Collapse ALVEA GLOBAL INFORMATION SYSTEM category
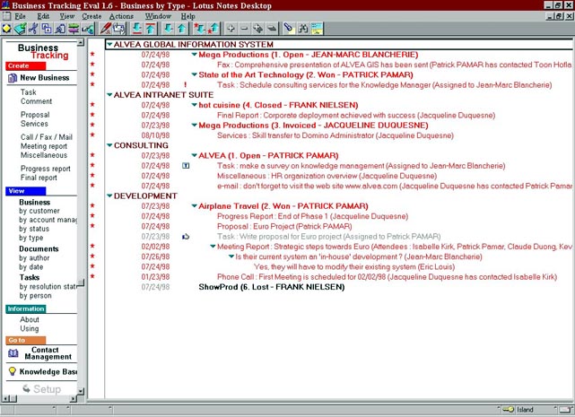 (109, 44)
